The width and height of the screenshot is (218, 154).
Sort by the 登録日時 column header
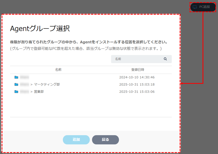138,70
